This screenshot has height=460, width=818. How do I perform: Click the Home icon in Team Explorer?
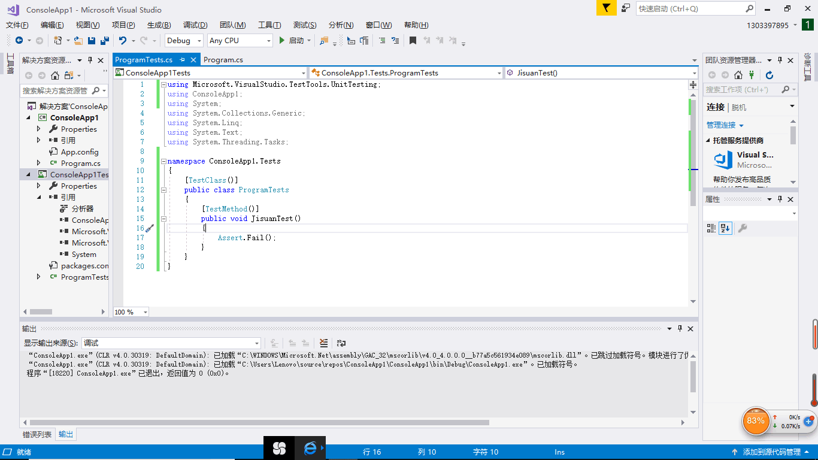(738, 75)
